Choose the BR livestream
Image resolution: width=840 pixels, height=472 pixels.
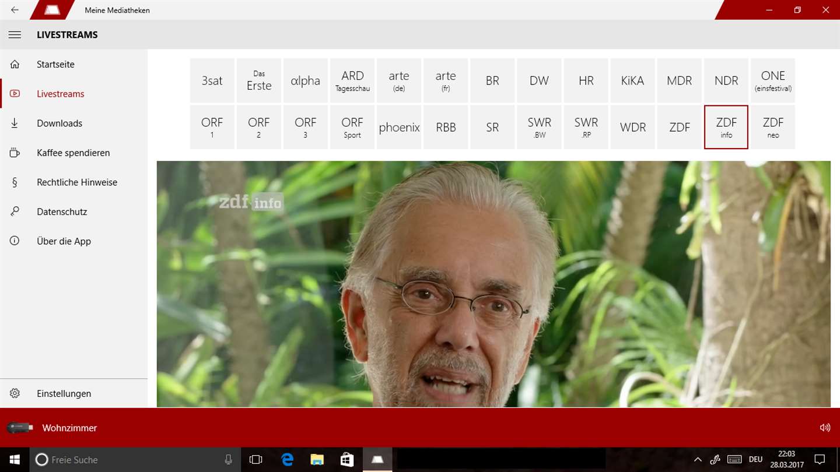492,80
